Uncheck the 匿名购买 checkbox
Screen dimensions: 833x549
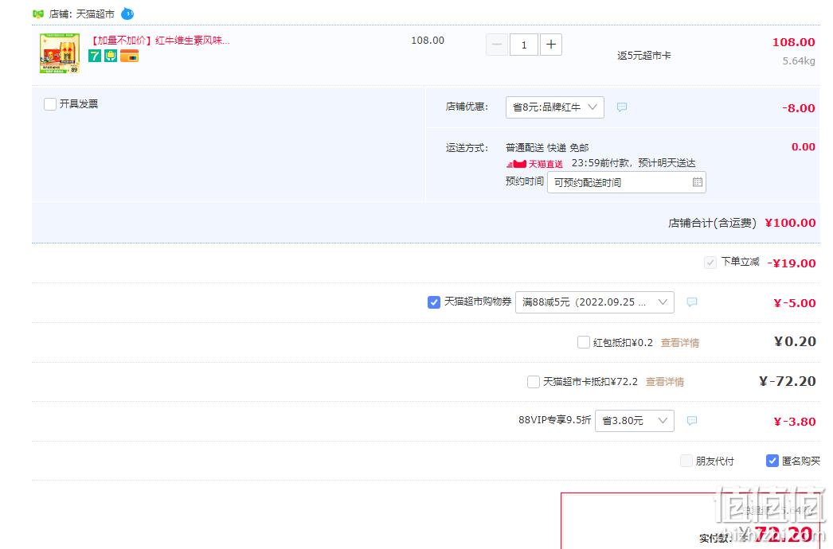point(772,461)
